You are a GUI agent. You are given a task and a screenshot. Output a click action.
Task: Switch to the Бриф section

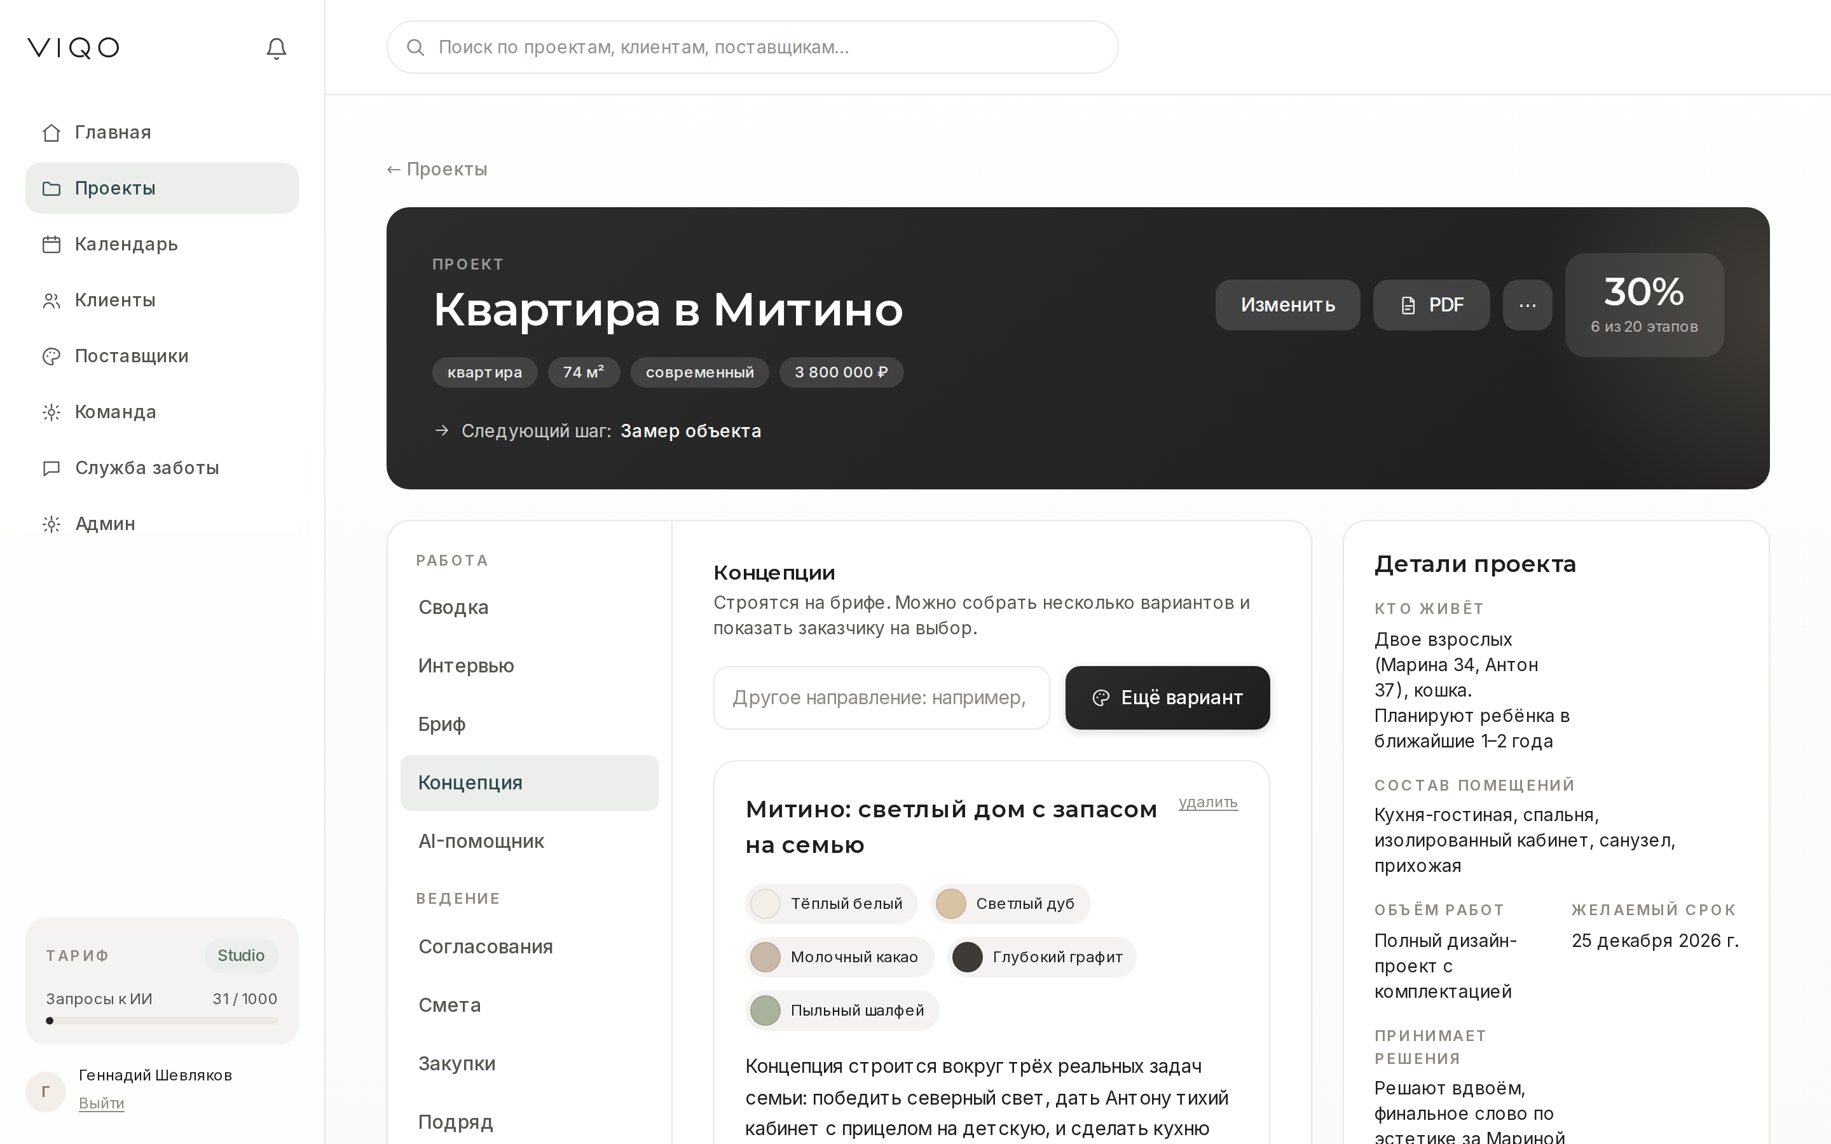click(x=529, y=724)
